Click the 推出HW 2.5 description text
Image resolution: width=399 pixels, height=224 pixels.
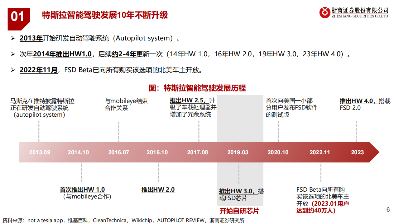click(x=193, y=108)
